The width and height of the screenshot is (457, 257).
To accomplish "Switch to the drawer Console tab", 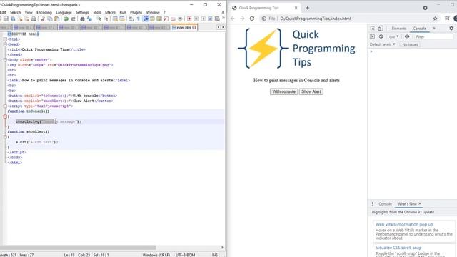I will [385, 204].
